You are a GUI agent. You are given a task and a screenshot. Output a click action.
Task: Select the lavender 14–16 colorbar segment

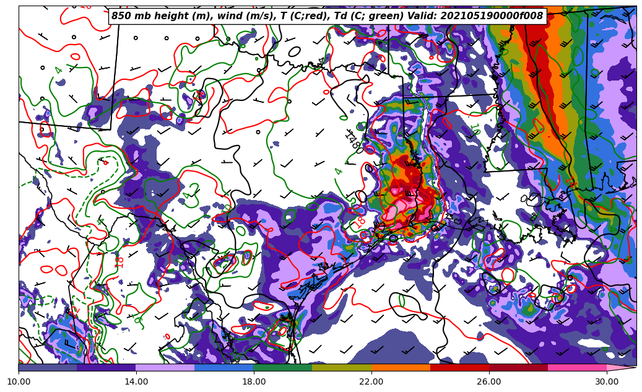coord(165,367)
